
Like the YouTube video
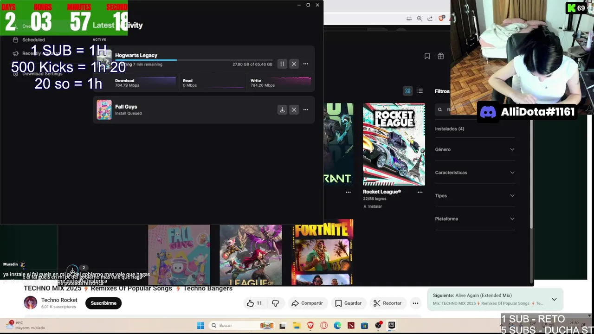pyautogui.click(x=254, y=303)
